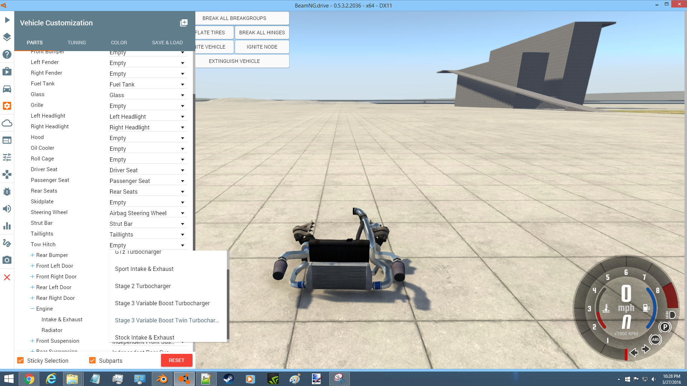Open the audio speaker icon in the sidebar
The width and height of the screenshot is (687, 386).
click(x=7, y=209)
